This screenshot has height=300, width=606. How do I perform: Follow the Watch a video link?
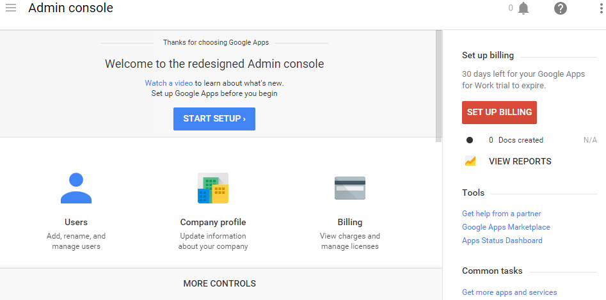click(168, 83)
